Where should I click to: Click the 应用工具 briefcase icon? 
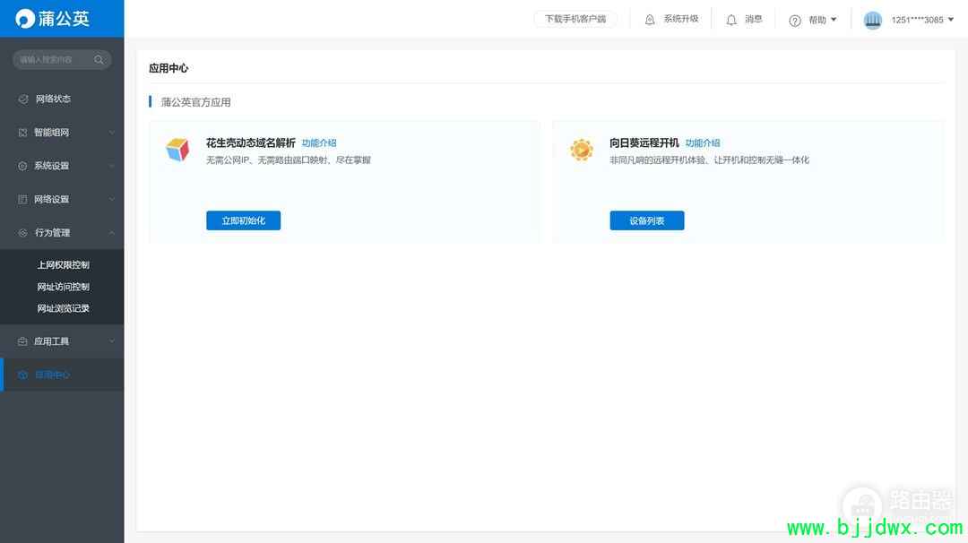pos(22,341)
